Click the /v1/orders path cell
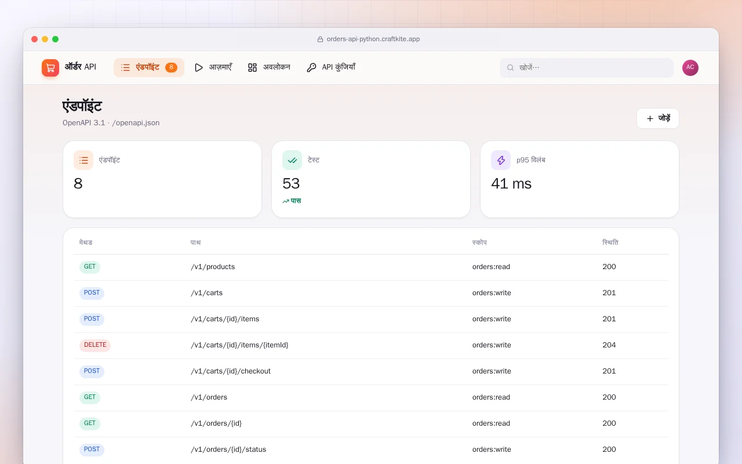Screen dimensions: 742x464 209,397
